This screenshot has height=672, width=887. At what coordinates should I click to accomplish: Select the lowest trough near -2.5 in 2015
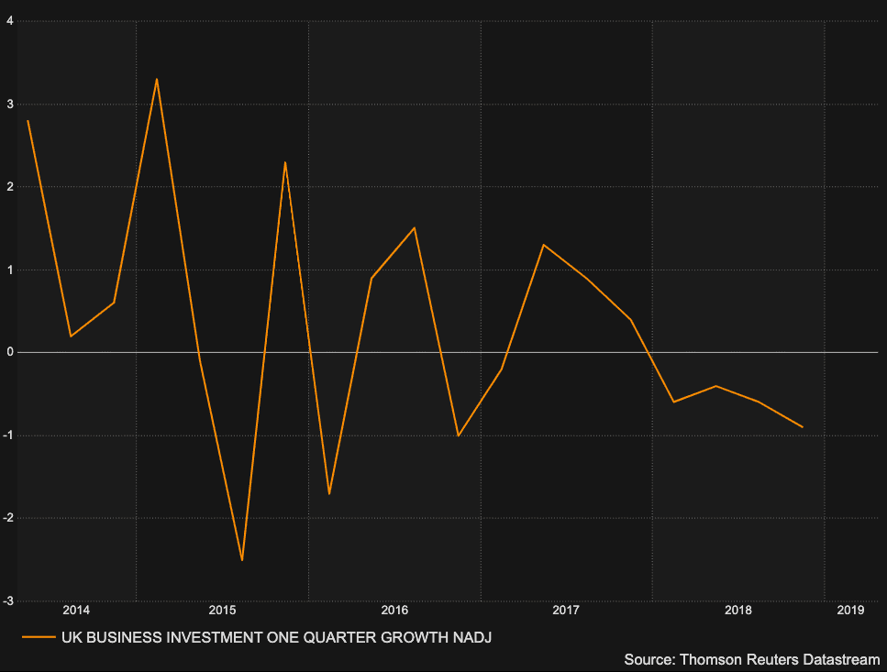pos(242,560)
